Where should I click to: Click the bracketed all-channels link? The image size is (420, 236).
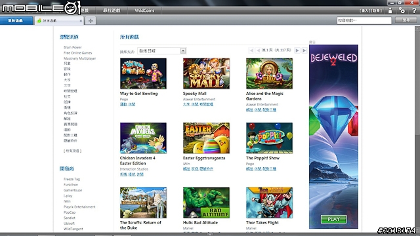pyautogui.click(x=73, y=151)
